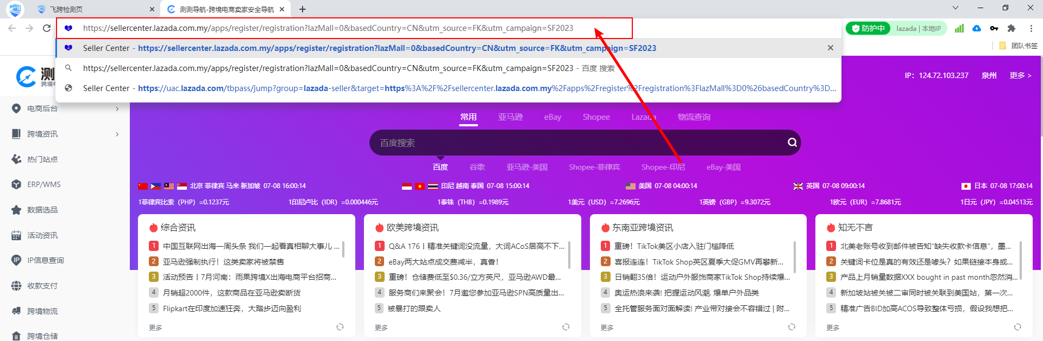This screenshot has height=341, width=1043.
Task: Remove the highlighted Seller Center suggestion
Action: click(830, 48)
